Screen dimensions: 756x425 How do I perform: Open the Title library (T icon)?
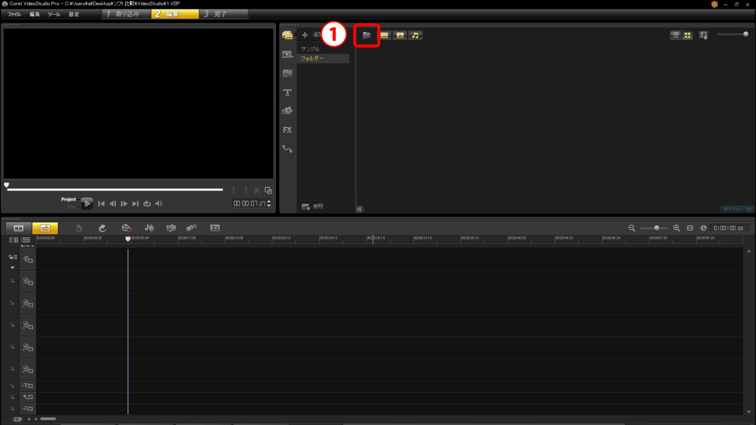click(288, 93)
